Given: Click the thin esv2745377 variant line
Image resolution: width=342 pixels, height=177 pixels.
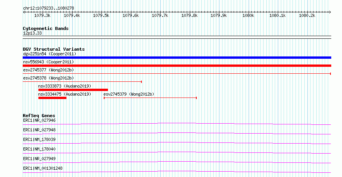Looking at the screenshot, I should click(177, 74).
